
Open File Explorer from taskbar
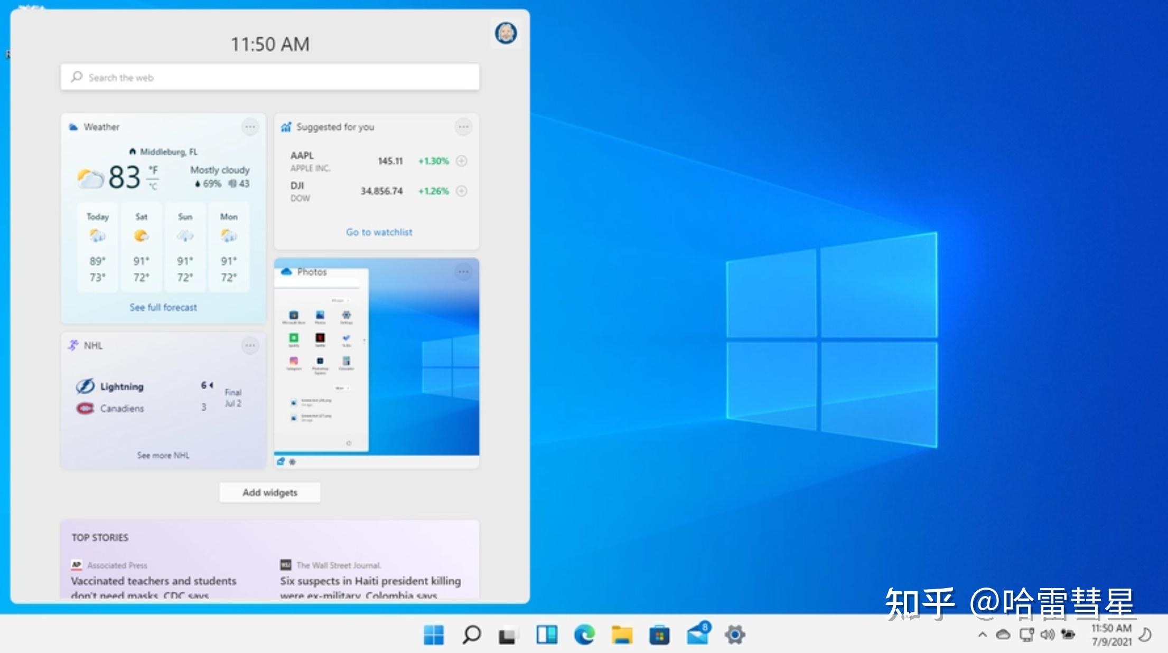tap(622, 635)
